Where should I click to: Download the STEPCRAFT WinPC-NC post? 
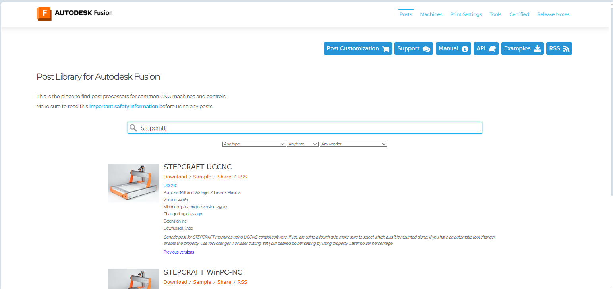pos(175,282)
